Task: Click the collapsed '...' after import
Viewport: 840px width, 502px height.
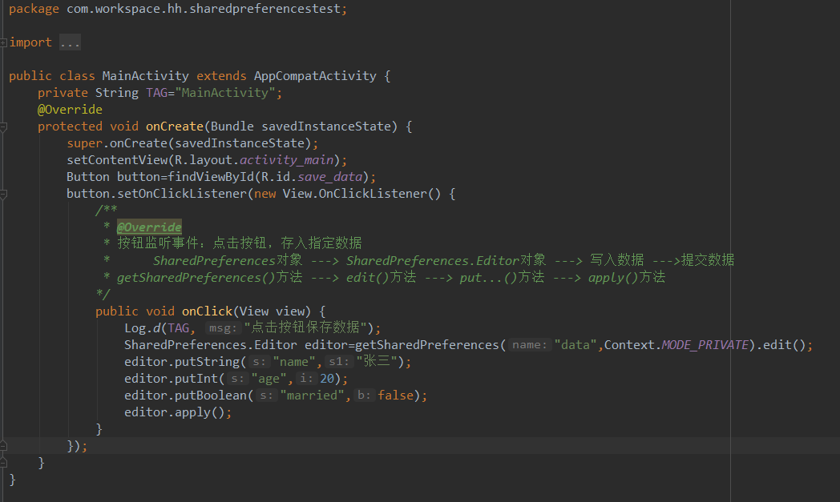Action: click(x=70, y=42)
